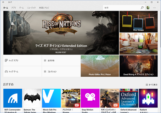Click the WiFi Commander app icon
This screenshot has height=113, width=161.
click(13, 98)
